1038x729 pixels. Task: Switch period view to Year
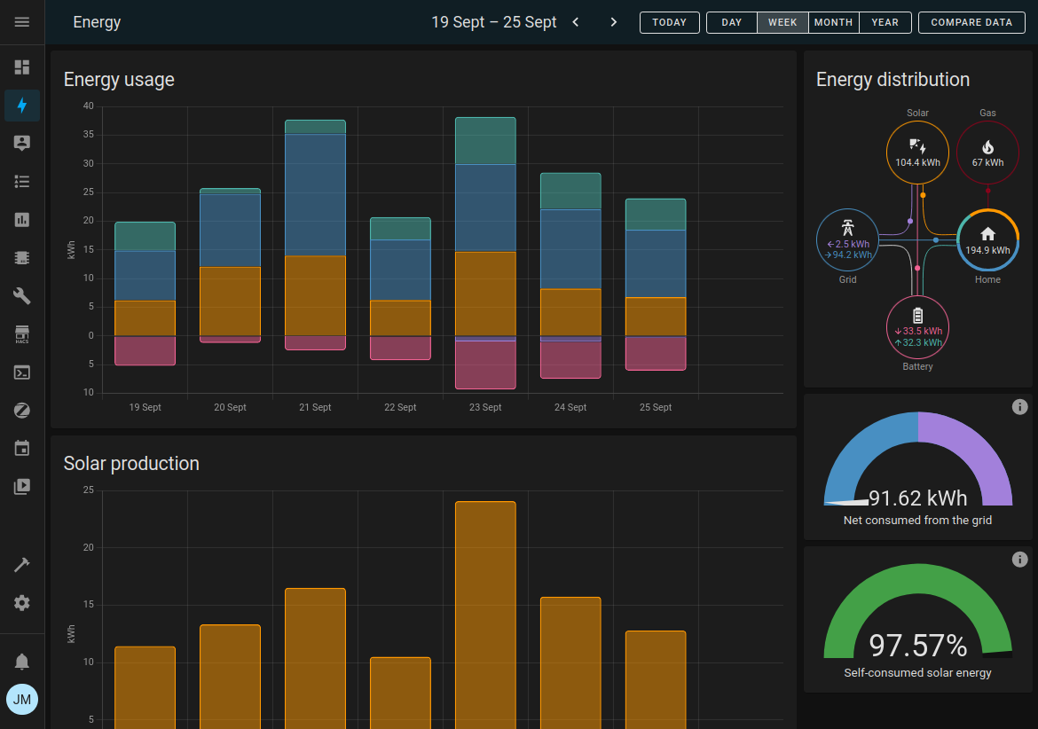point(885,22)
